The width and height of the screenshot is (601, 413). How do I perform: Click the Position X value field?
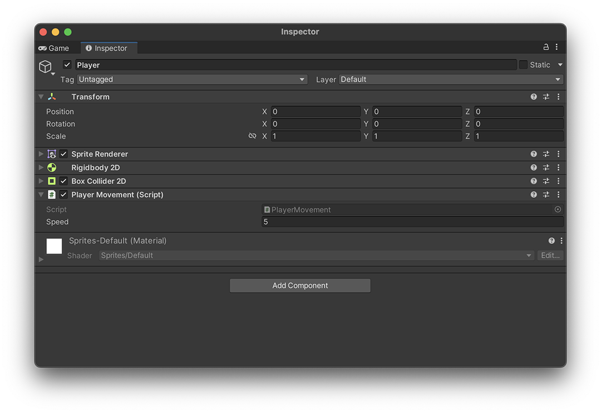[x=316, y=111]
